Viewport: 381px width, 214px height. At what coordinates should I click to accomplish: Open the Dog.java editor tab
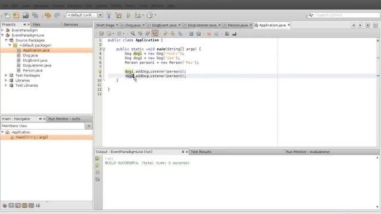click(133, 25)
